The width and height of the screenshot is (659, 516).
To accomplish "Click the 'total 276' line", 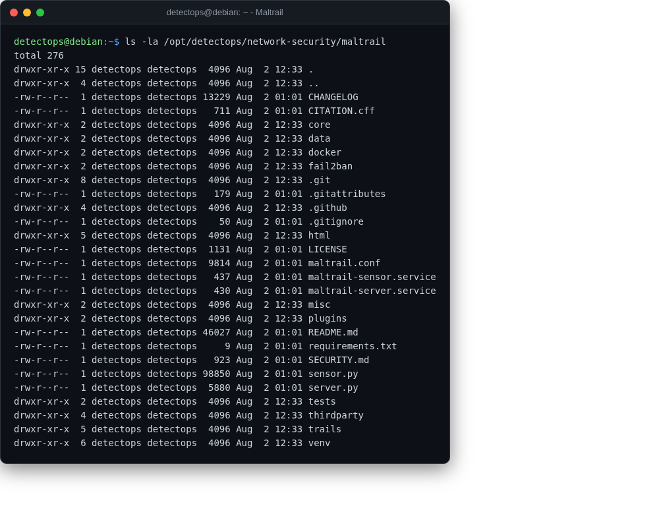I will click(x=39, y=55).
